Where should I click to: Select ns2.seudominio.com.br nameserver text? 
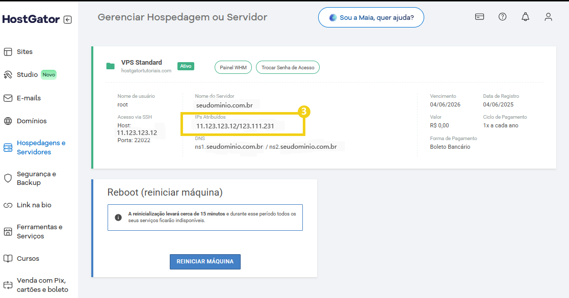point(303,147)
